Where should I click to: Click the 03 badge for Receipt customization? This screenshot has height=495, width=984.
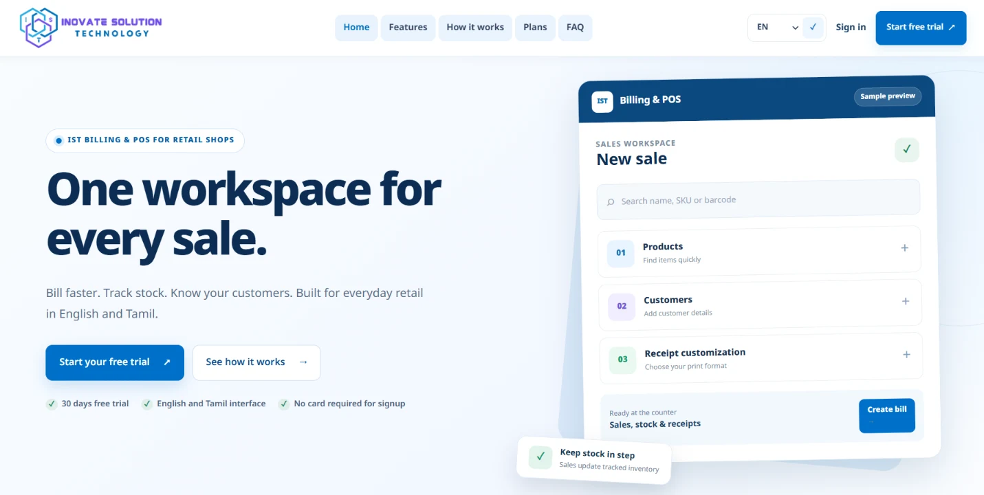(x=622, y=360)
